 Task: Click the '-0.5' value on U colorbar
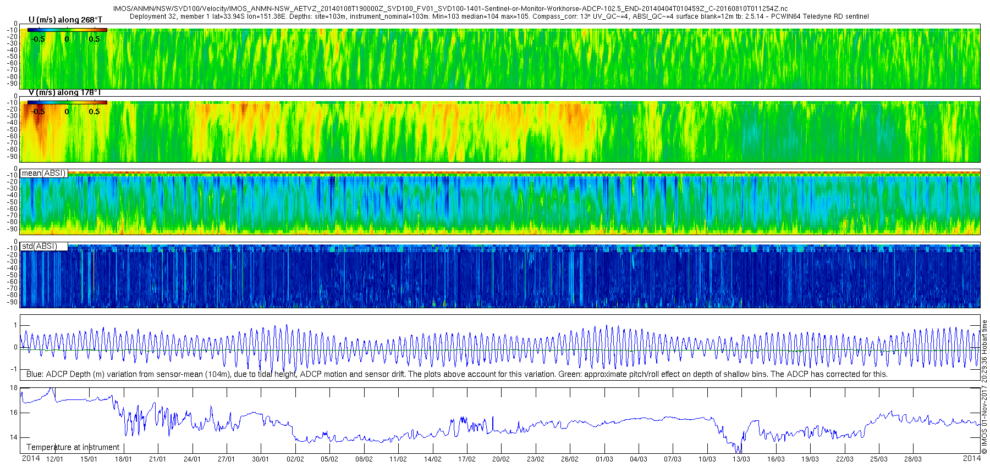click(38, 39)
